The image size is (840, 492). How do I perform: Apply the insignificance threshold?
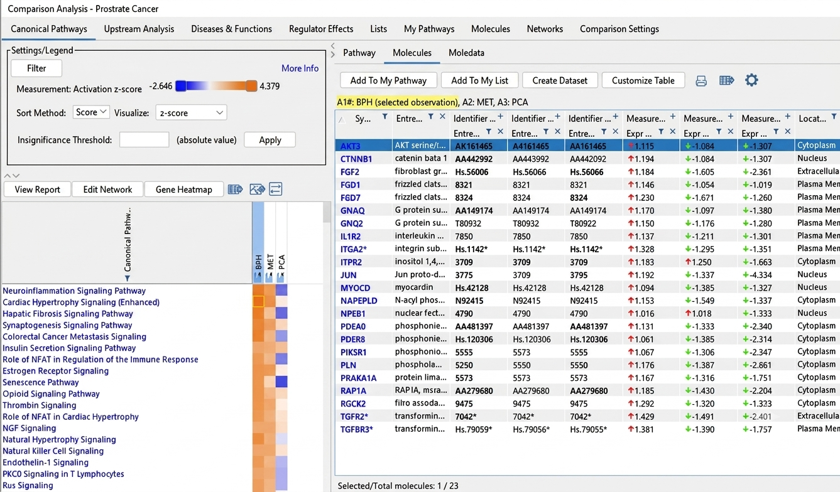(x=270, y=140)
